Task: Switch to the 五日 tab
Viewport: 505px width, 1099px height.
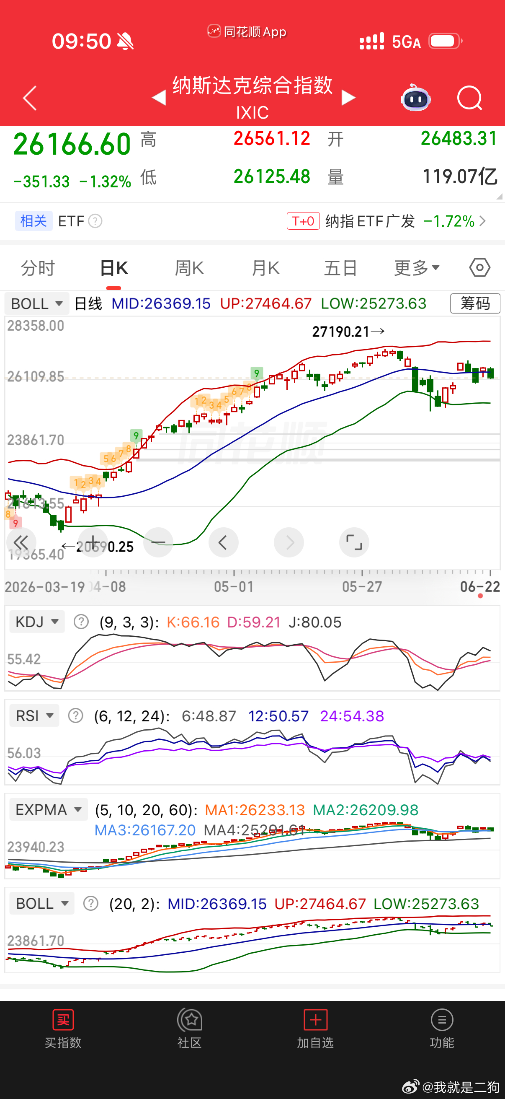Action: 340,268
